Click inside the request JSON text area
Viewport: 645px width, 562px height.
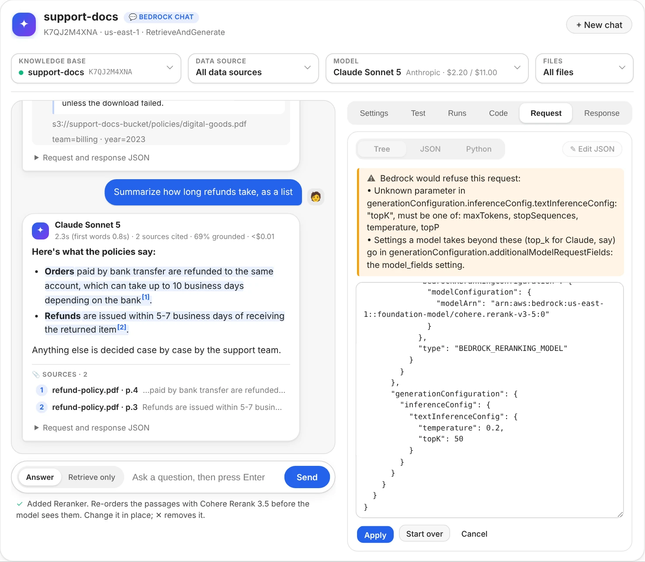coord(490,400)
